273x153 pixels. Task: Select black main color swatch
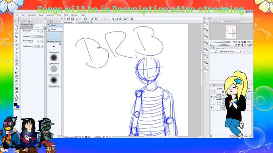[x=15, y=105]
